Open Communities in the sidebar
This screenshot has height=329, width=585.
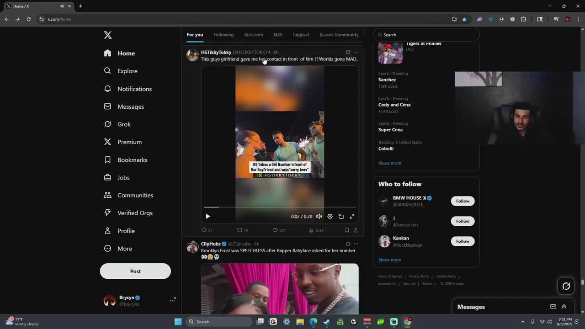pos(128,195)
